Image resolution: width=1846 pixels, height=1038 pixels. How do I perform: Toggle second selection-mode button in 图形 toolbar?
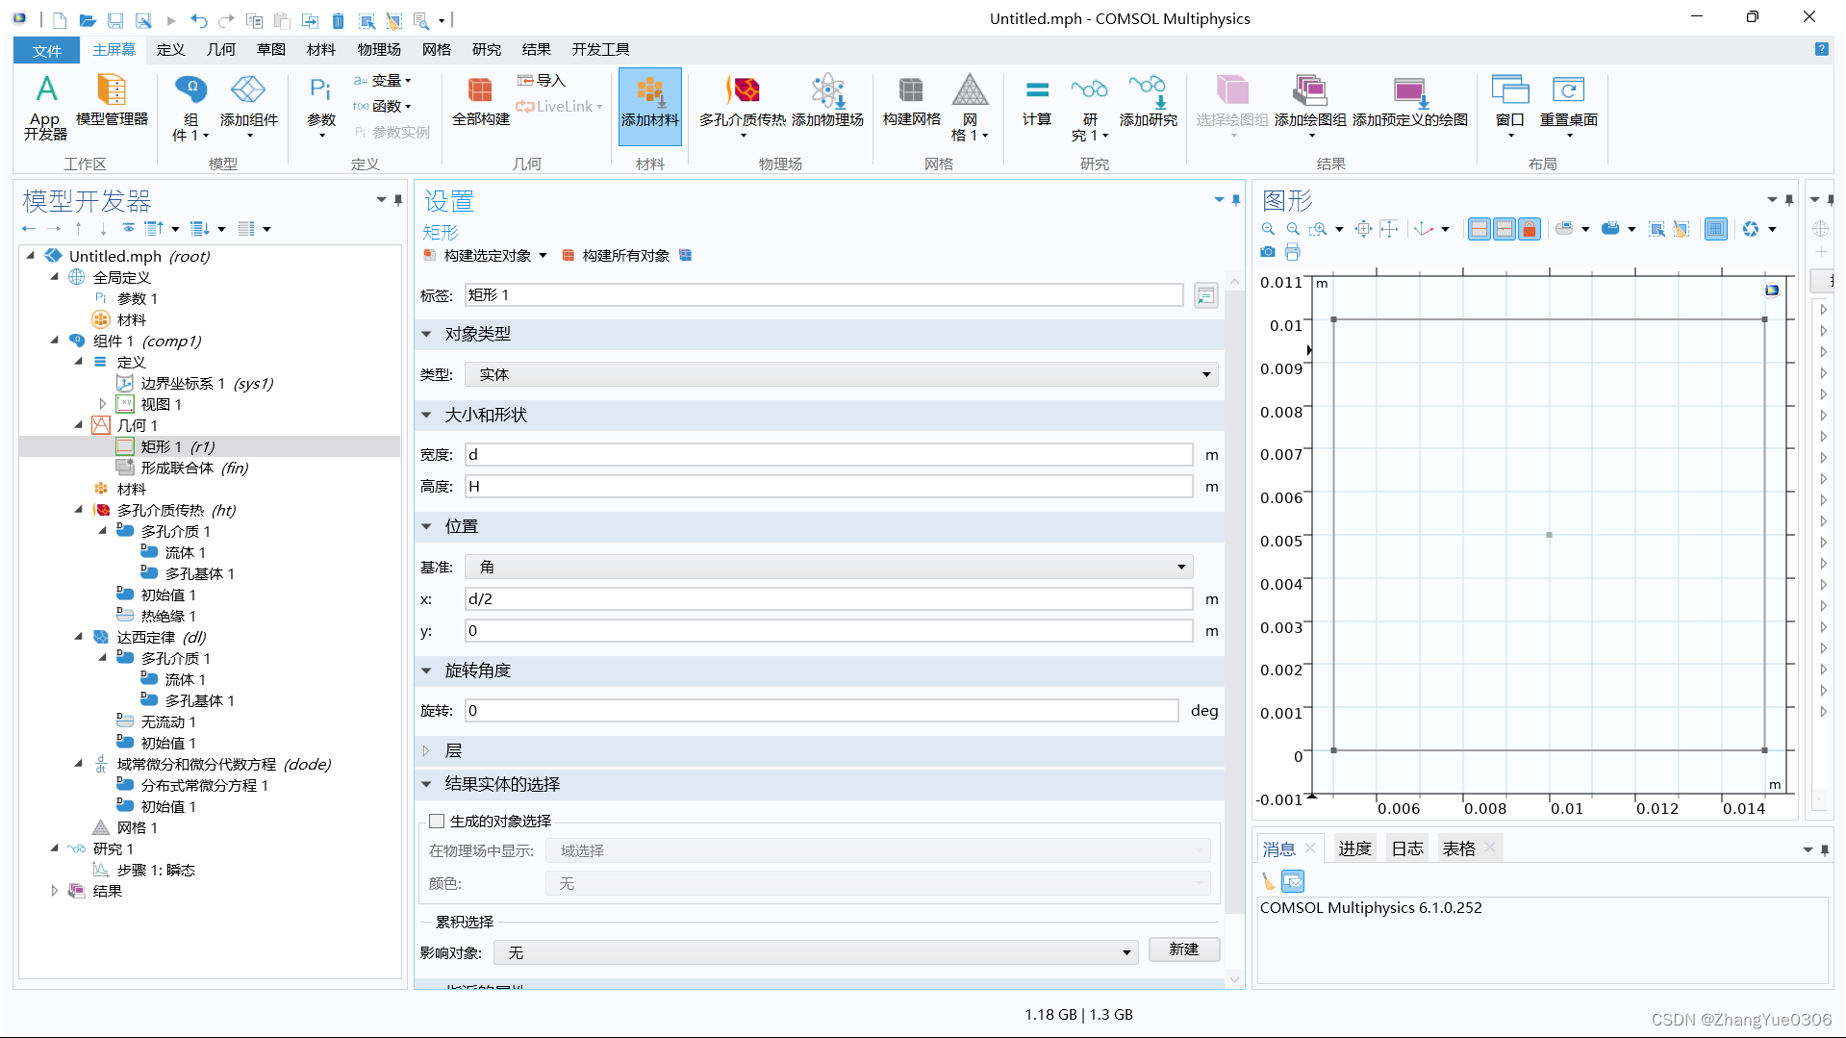[x=1505, y=229]
